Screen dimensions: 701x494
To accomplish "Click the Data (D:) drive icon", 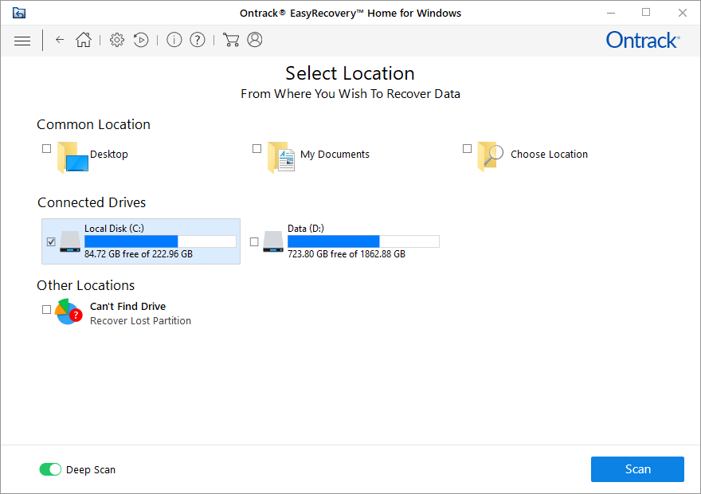I will 273,241.
